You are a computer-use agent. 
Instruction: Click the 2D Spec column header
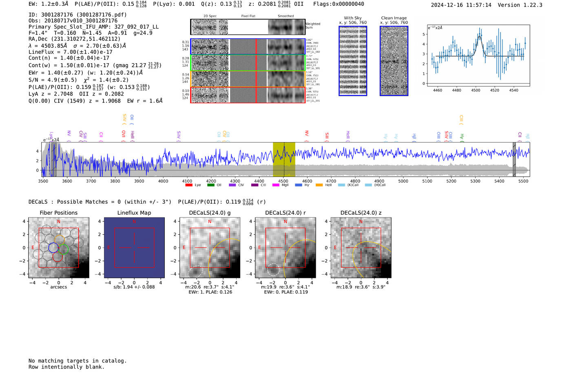[x=210, y=16]
